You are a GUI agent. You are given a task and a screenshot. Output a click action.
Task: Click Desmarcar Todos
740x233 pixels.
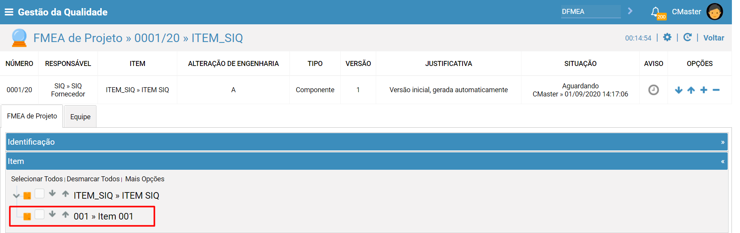click(93, 179)
